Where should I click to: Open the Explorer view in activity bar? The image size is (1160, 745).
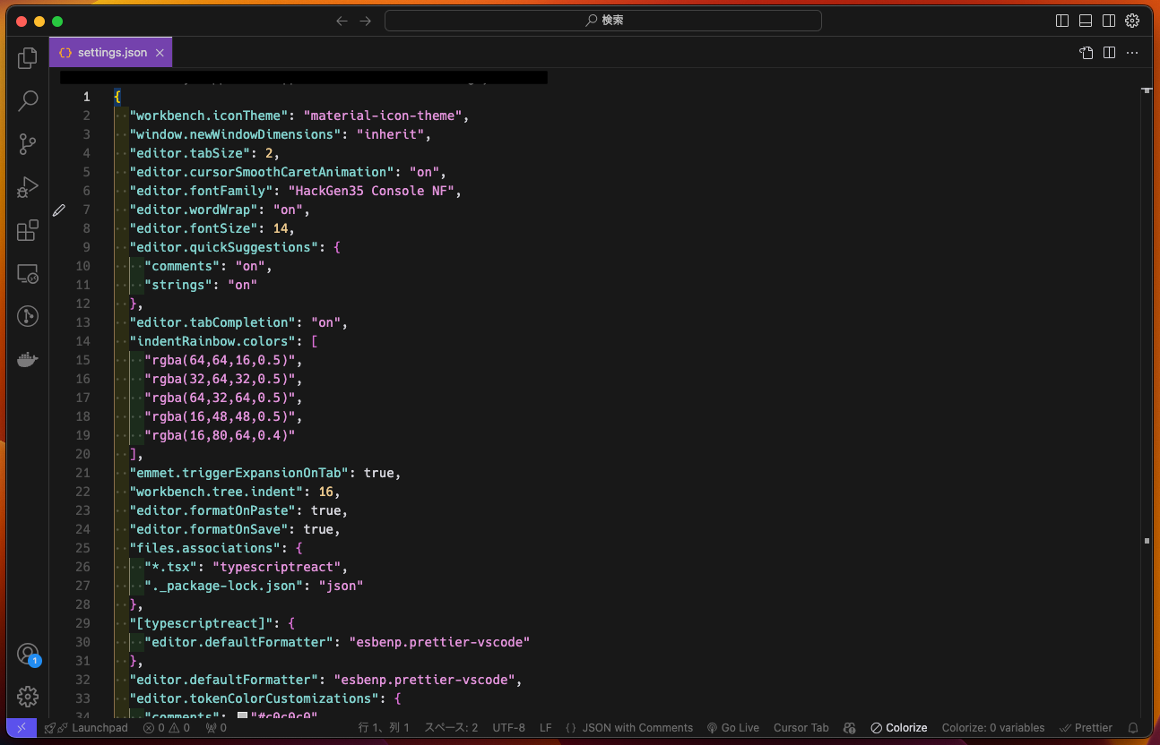pyautogui.click(x=28, y=58)
